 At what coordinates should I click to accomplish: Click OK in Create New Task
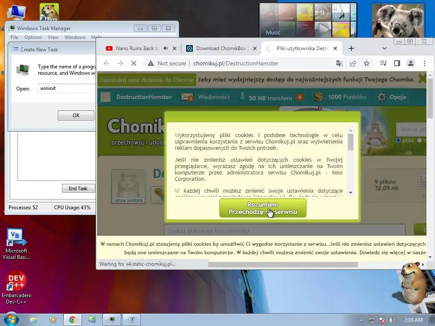[x=76, y=115]
